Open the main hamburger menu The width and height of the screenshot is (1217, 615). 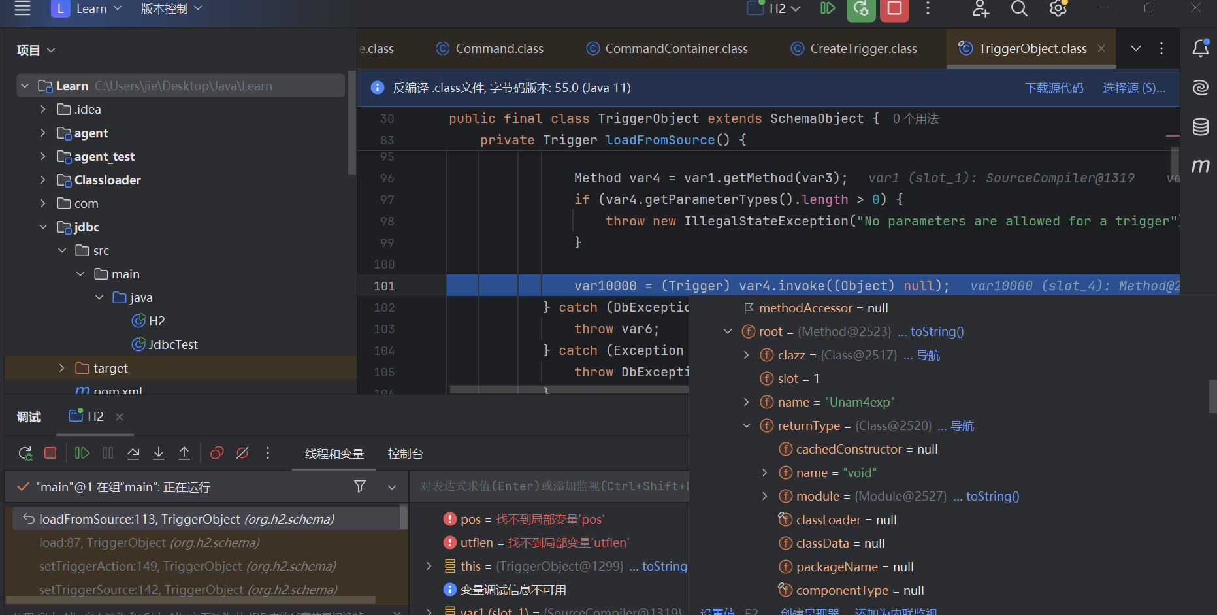coord(22,8)
